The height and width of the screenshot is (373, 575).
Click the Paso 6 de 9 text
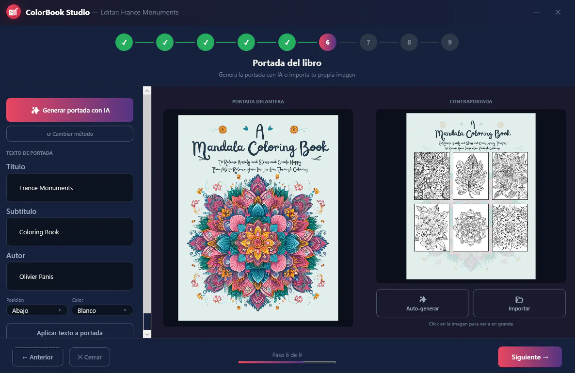pyautogui.click(x=287, y=355)
